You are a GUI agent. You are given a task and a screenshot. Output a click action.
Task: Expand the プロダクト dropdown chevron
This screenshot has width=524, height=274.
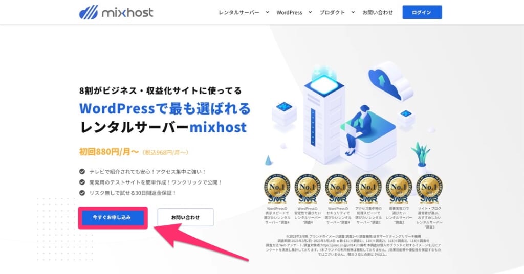tap(353, 12)
